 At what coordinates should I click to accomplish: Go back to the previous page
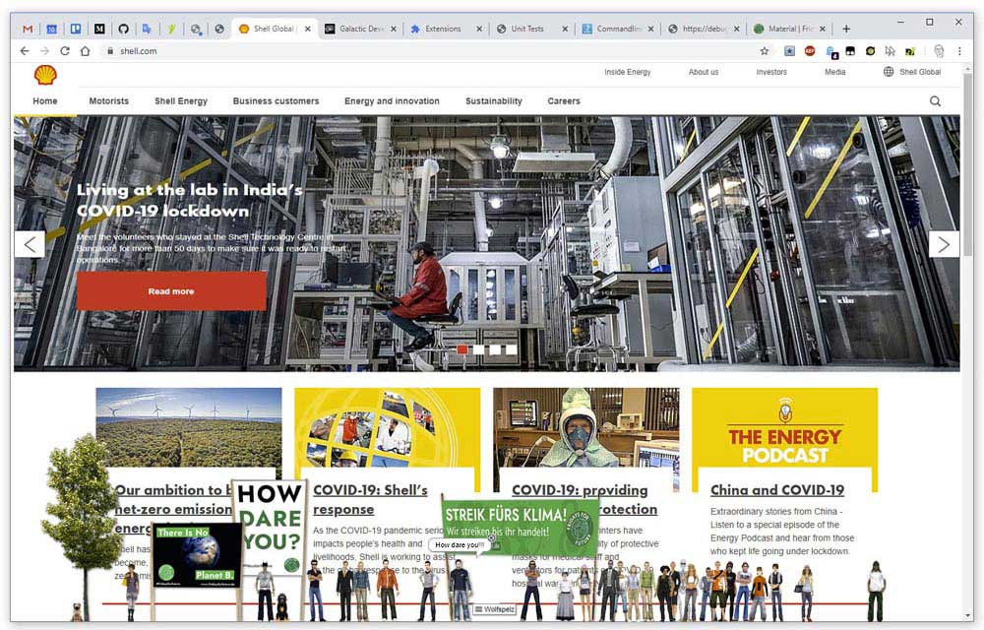[25, 51]
